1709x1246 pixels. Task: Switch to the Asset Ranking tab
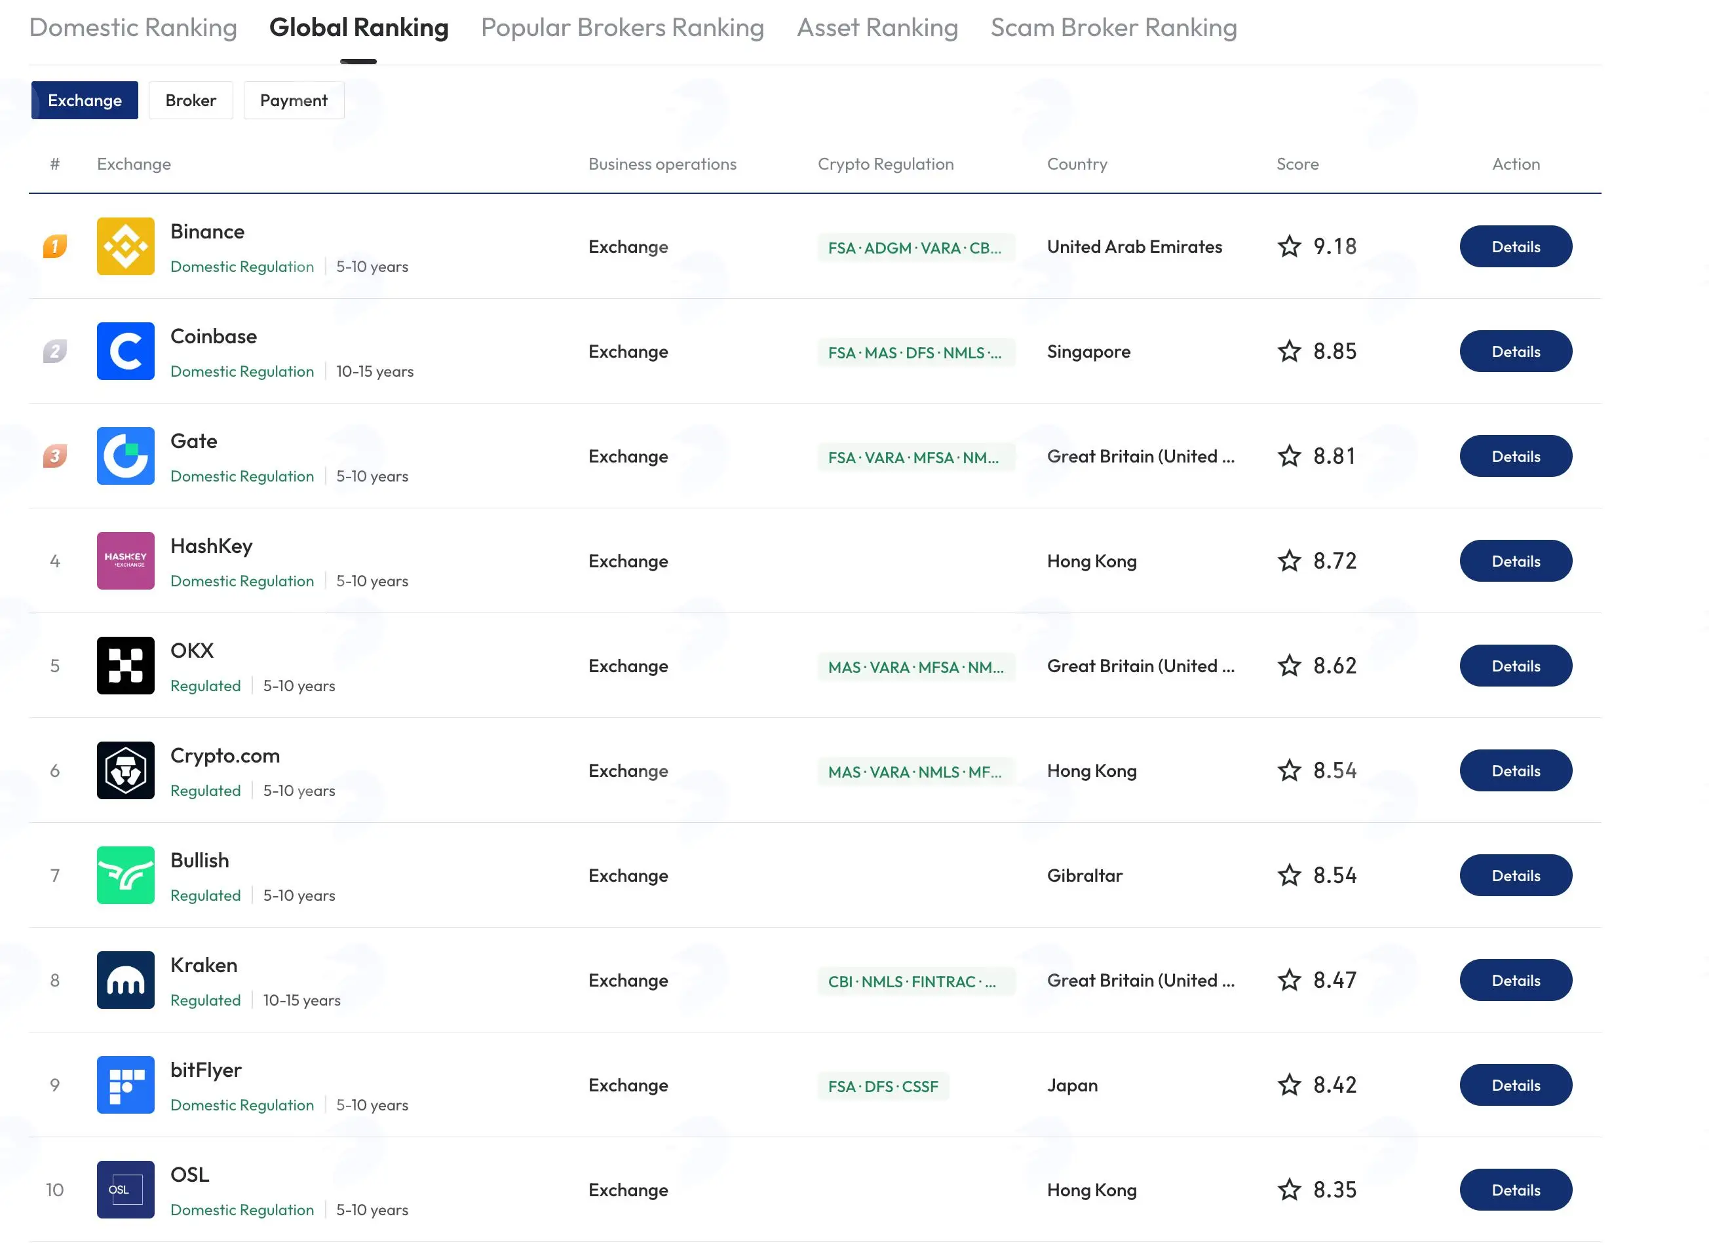pyautogui.click(x=877, y=28)
